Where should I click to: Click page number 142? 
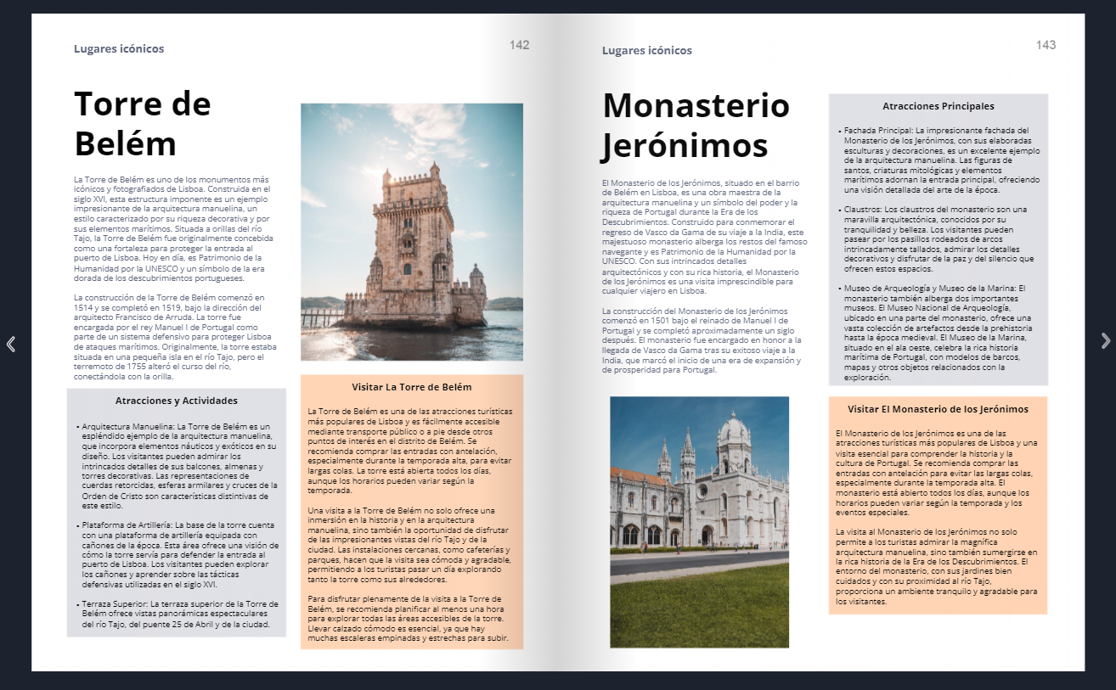click(520, 45)
